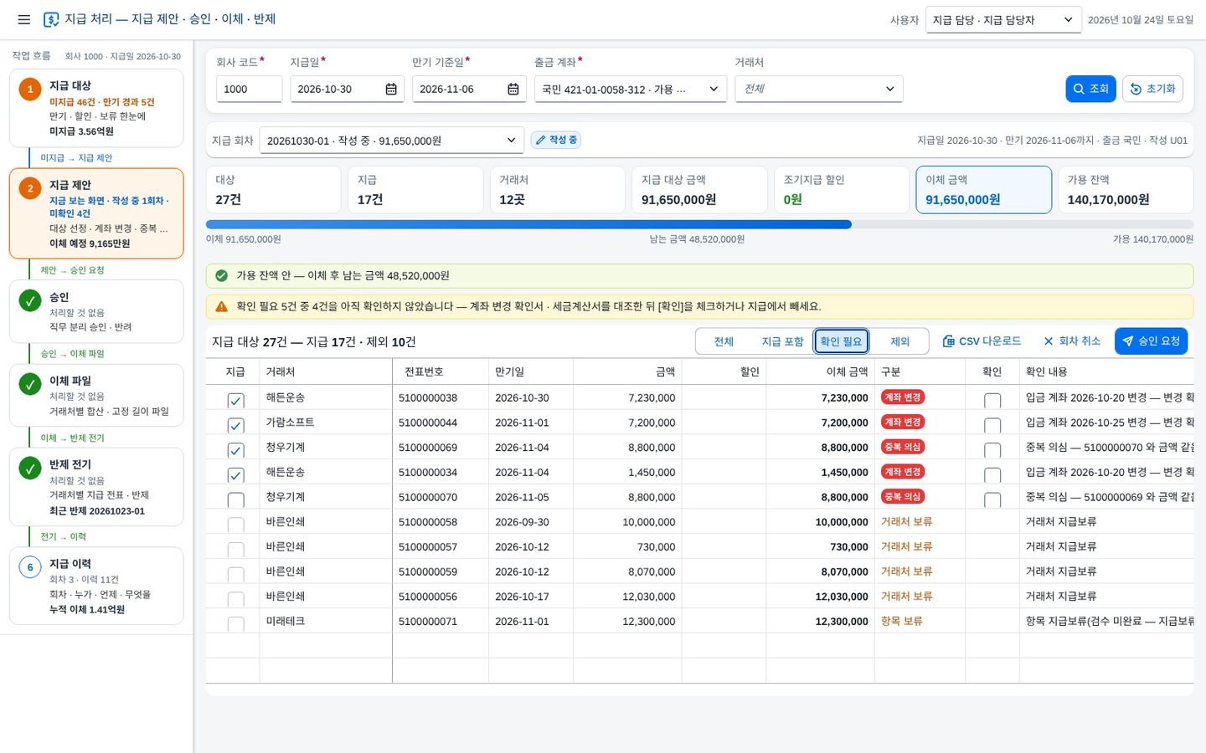The width and height of the screenshot is (1206, 753).
Task: Click the 조회 search button
Action: [1090, 89]
